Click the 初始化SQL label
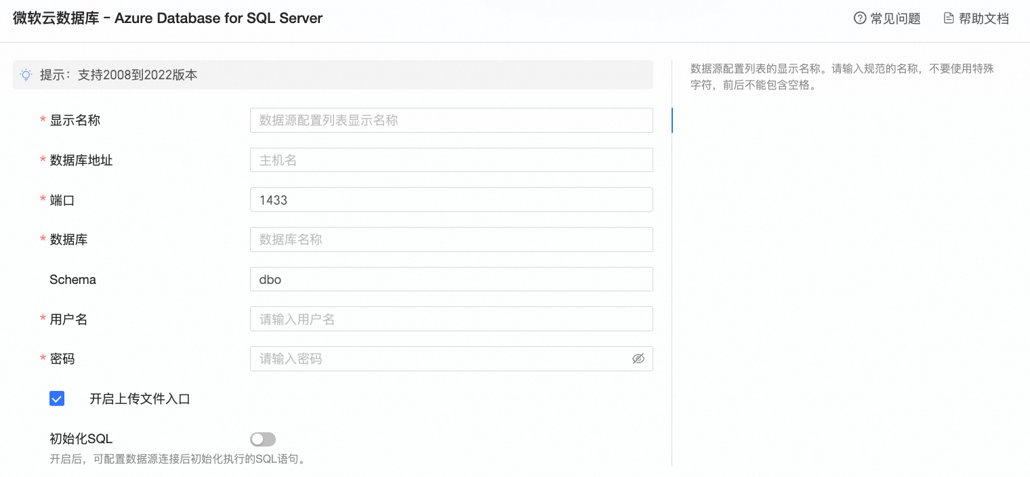 click(x=81, y=439)
